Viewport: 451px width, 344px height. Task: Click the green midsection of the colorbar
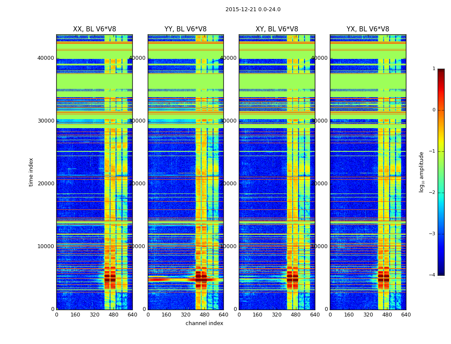tap(441, 172)
